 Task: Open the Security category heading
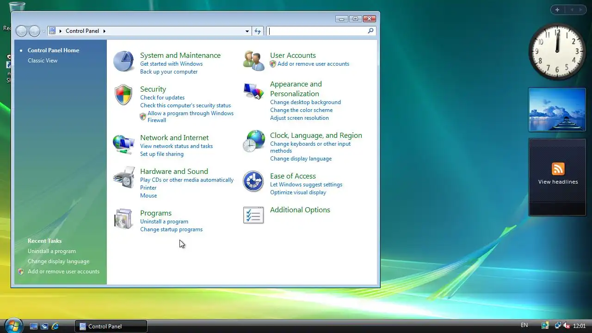pyautogui.click(x=153, y=89)
